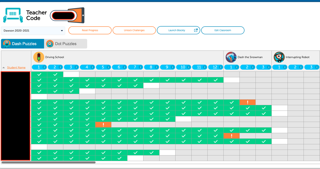Screen dimensions: 320x169
Task: Click the Driving School traffic light icon
Action: coord(39,57)
